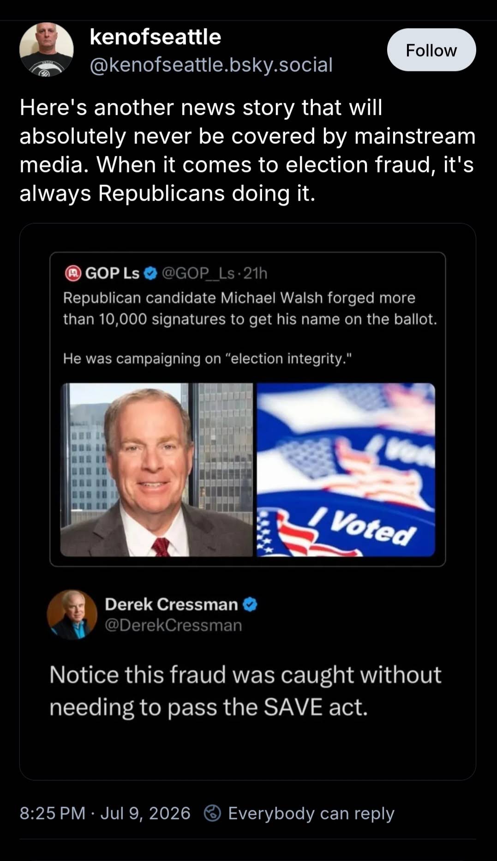Screen dimensions: 497x861
Task: Open the smiling man photo thumbnail
Action: [x=156, y=470]
